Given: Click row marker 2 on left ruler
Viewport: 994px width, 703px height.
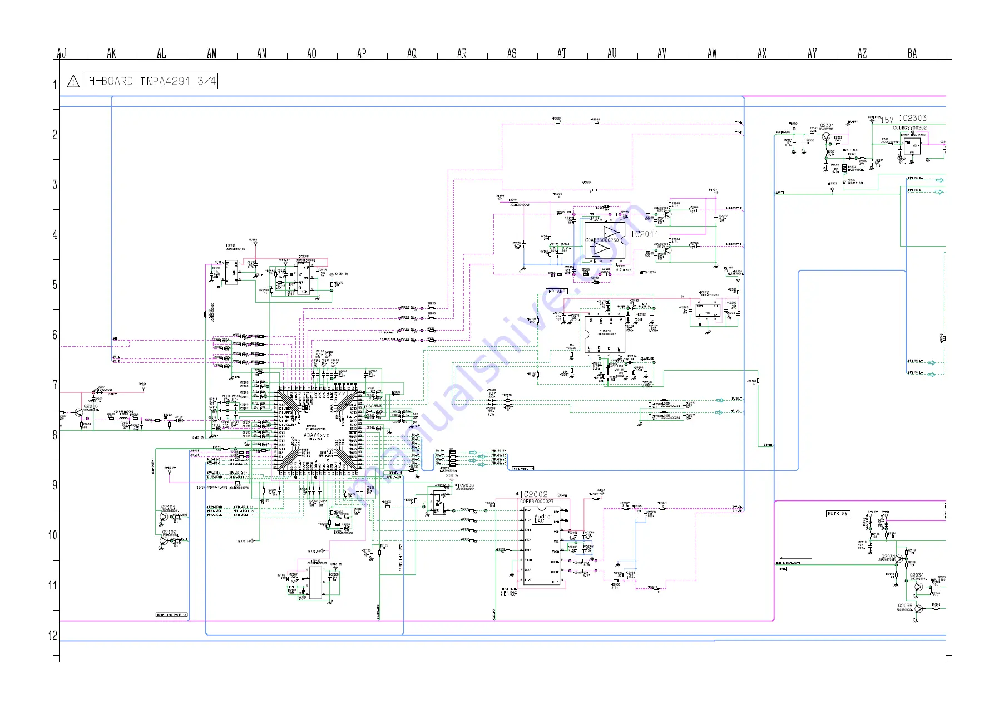Looking at the screenshot, I should [x=55, y=135].
